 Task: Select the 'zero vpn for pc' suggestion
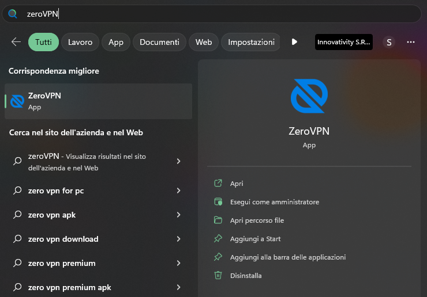(x=98, y=191)
